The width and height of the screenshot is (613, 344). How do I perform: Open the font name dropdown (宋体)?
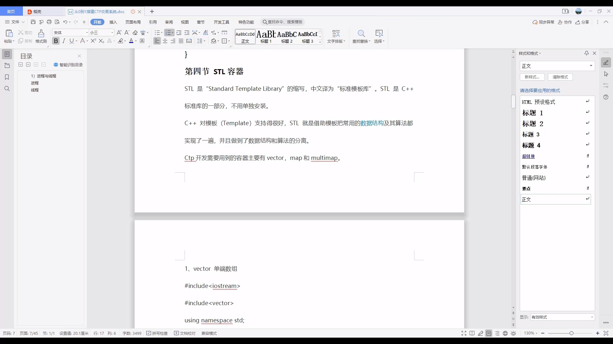click(87, 33)
